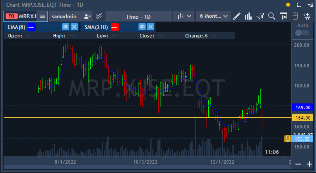Click the 200.00 price axis label

point(302,45)
